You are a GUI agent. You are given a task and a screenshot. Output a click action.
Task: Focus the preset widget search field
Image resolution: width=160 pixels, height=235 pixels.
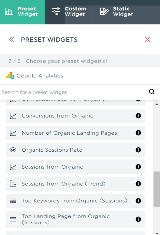[x=74, y=92]
